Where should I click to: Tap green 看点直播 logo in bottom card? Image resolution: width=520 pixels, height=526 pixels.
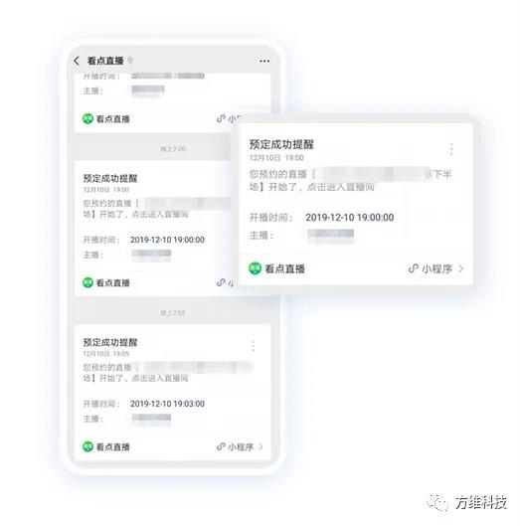click(87, 446)
